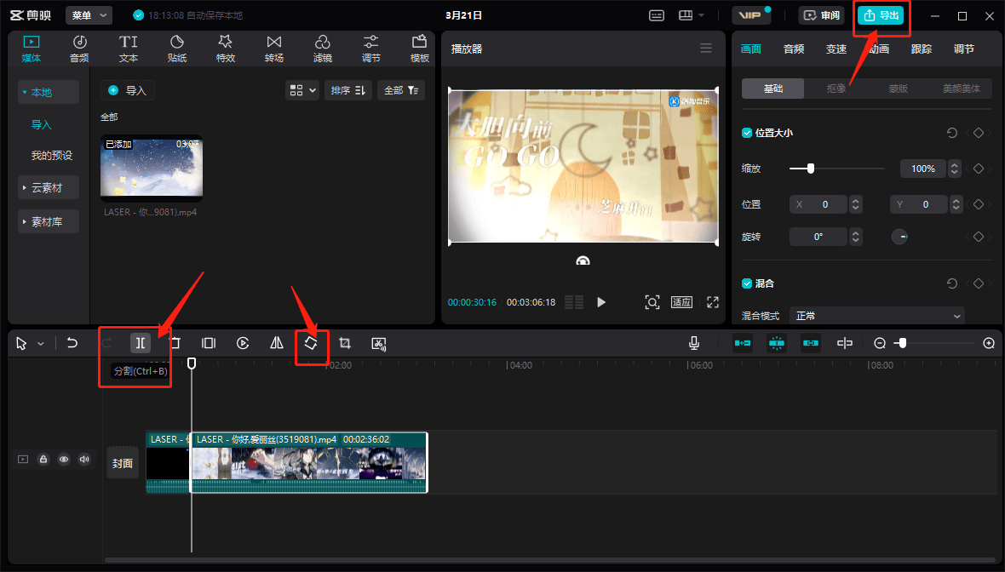
Task: Hide the main track with eye icon
Action: pos(64,460)
